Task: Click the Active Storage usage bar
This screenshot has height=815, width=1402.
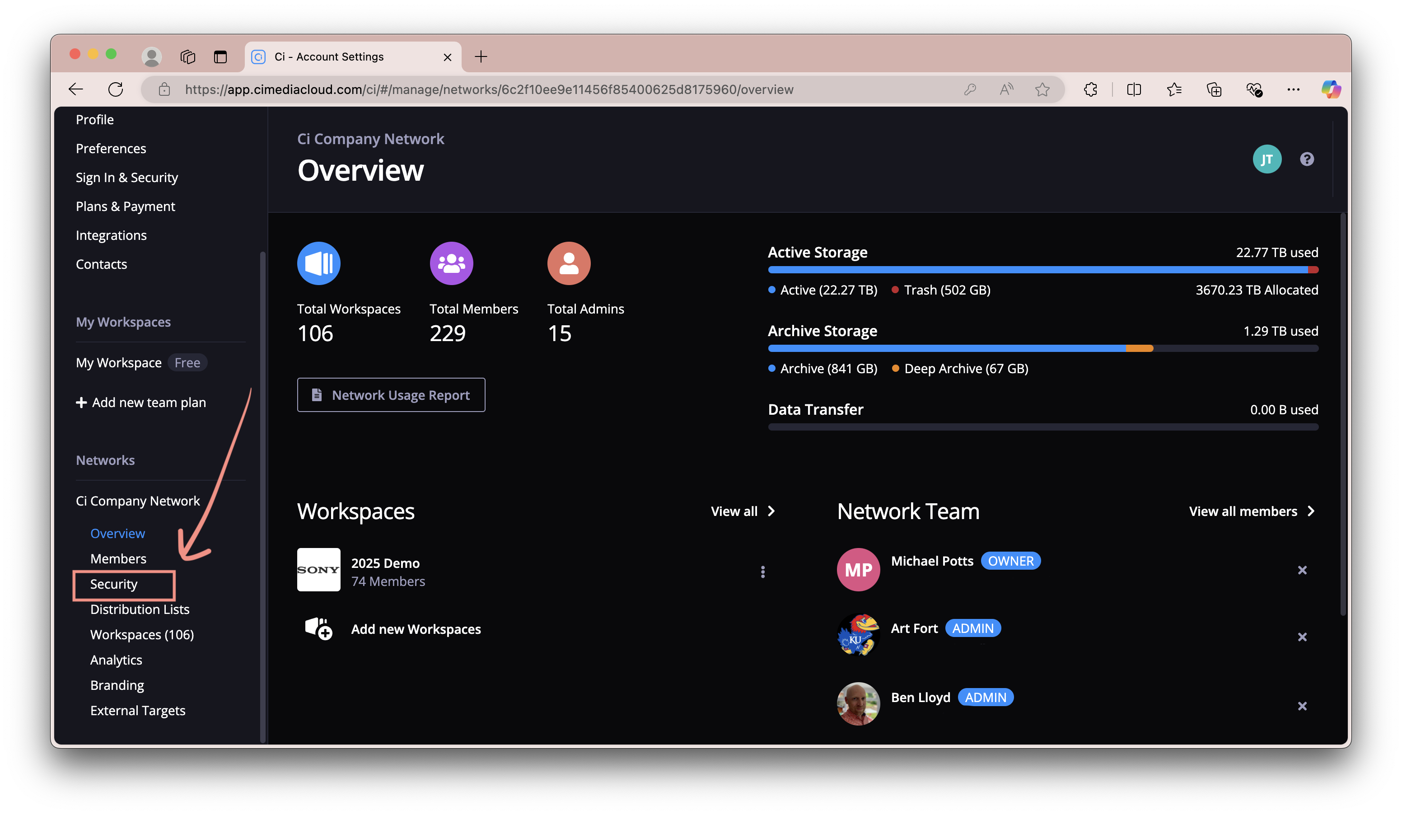Action: [1043, 270]
